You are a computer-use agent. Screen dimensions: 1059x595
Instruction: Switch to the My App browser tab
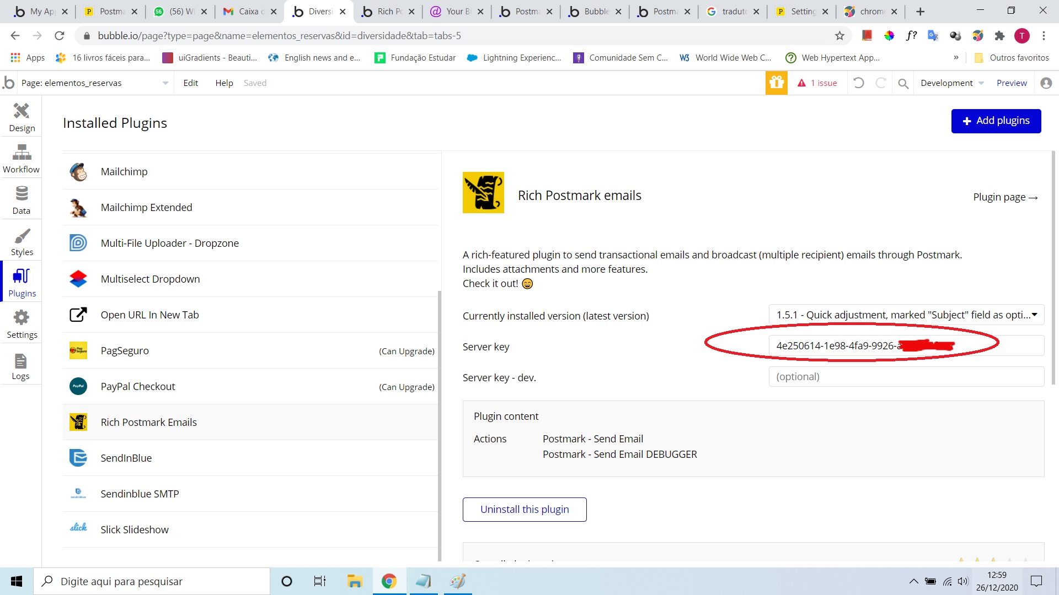39,12
